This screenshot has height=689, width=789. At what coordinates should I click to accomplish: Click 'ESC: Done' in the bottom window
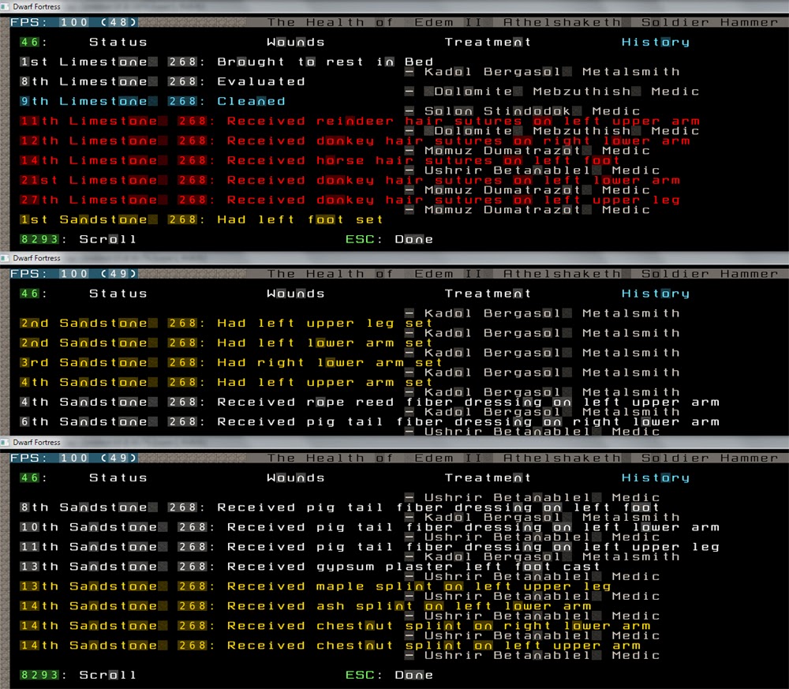click(390, 676)
